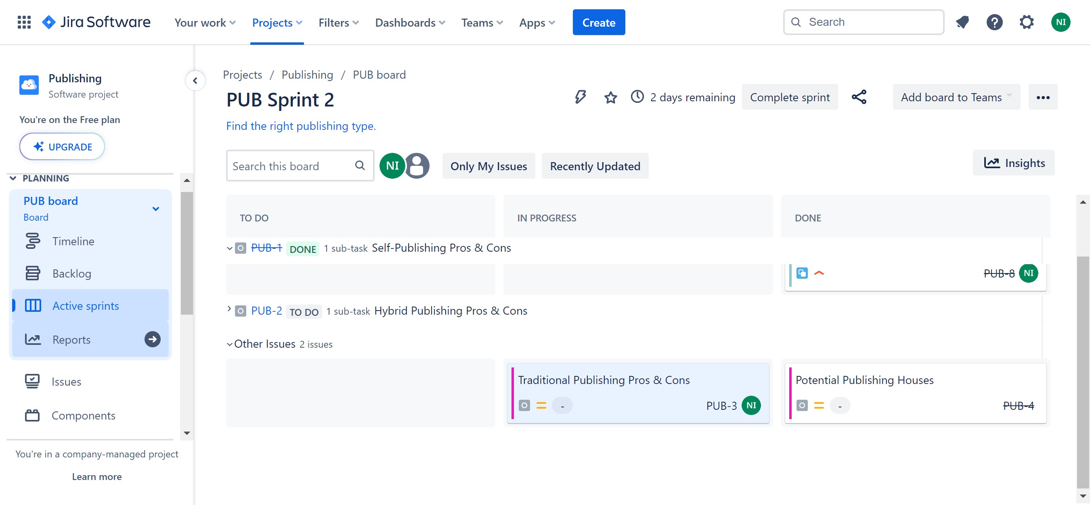Click the notifications bell icon

coord(962,22)
